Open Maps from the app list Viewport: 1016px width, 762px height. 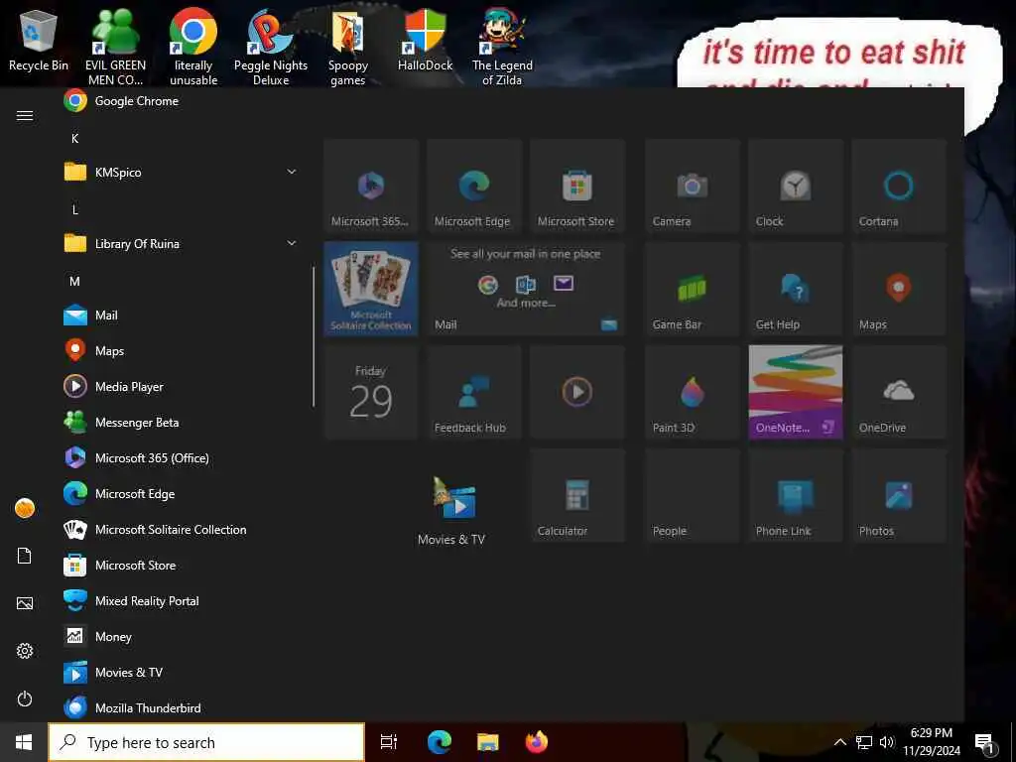point(181,351)
